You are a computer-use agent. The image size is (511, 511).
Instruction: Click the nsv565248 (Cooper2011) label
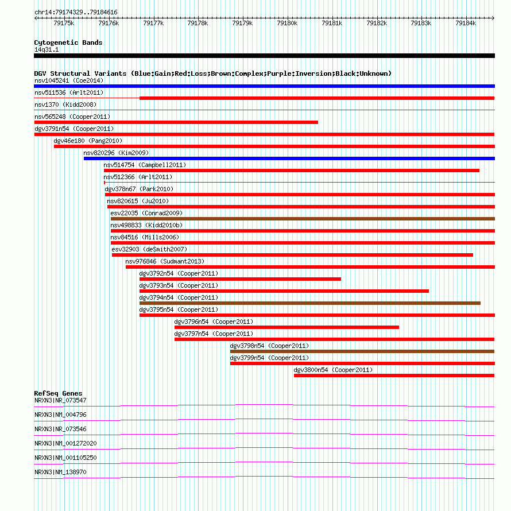click(72, 117)
